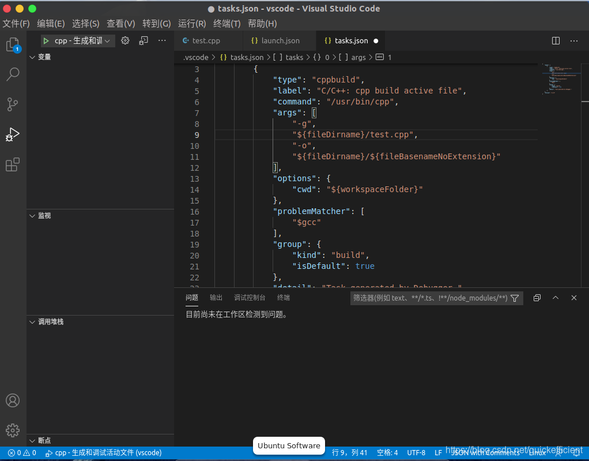
Task: Click the true value for isDefault
Action: point(365,266)
